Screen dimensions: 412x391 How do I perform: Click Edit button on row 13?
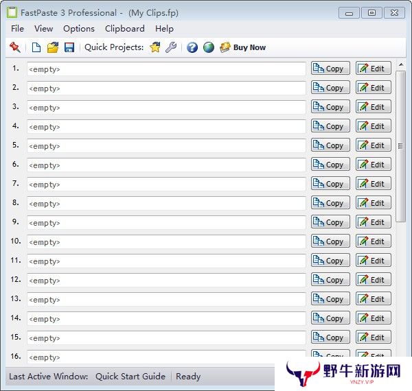[374, 298]
